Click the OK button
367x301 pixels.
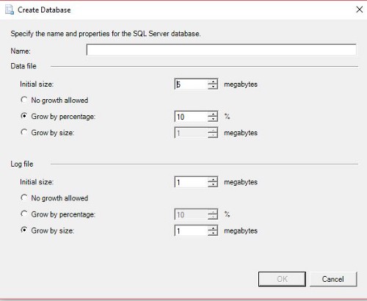point(282,279)
